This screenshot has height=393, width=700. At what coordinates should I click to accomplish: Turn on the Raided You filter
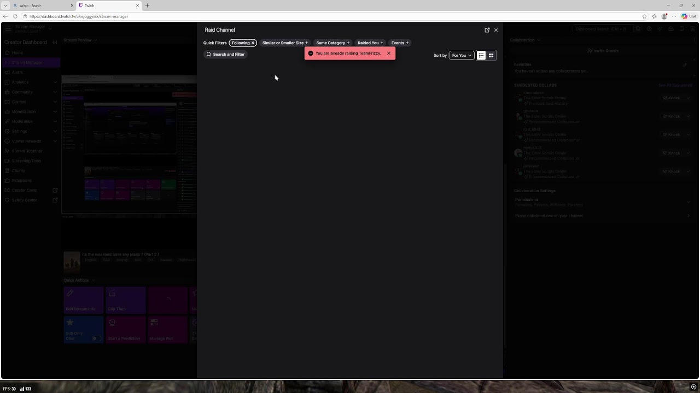pyautogui.click(x=370, y=43)
